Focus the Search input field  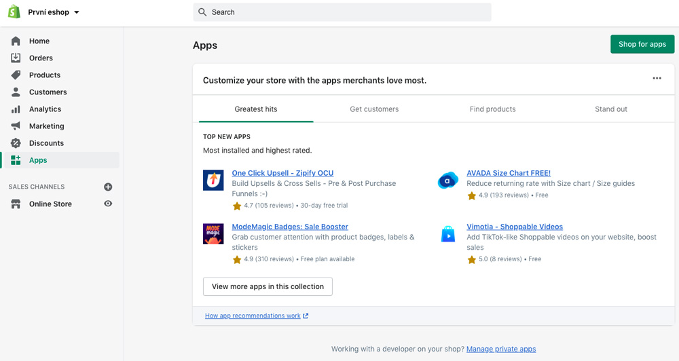tap(342, 12)
